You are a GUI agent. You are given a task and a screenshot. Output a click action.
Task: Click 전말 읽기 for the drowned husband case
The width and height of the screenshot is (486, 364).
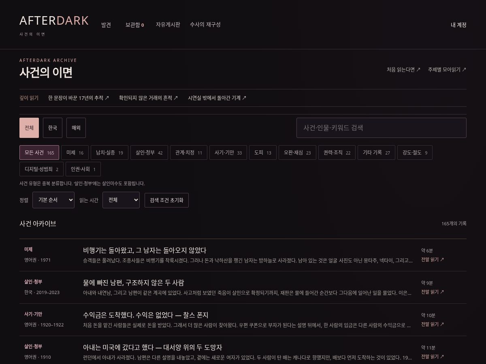pos(433,292)
